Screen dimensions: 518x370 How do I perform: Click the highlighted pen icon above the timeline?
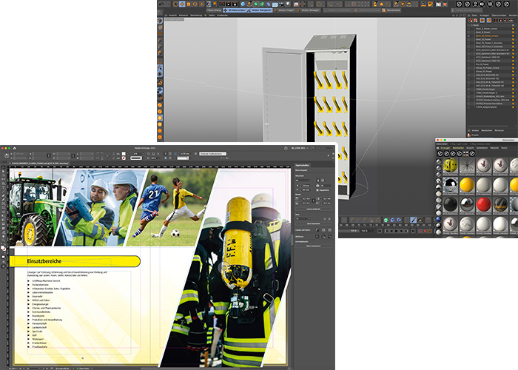click(x=413, y=220)
